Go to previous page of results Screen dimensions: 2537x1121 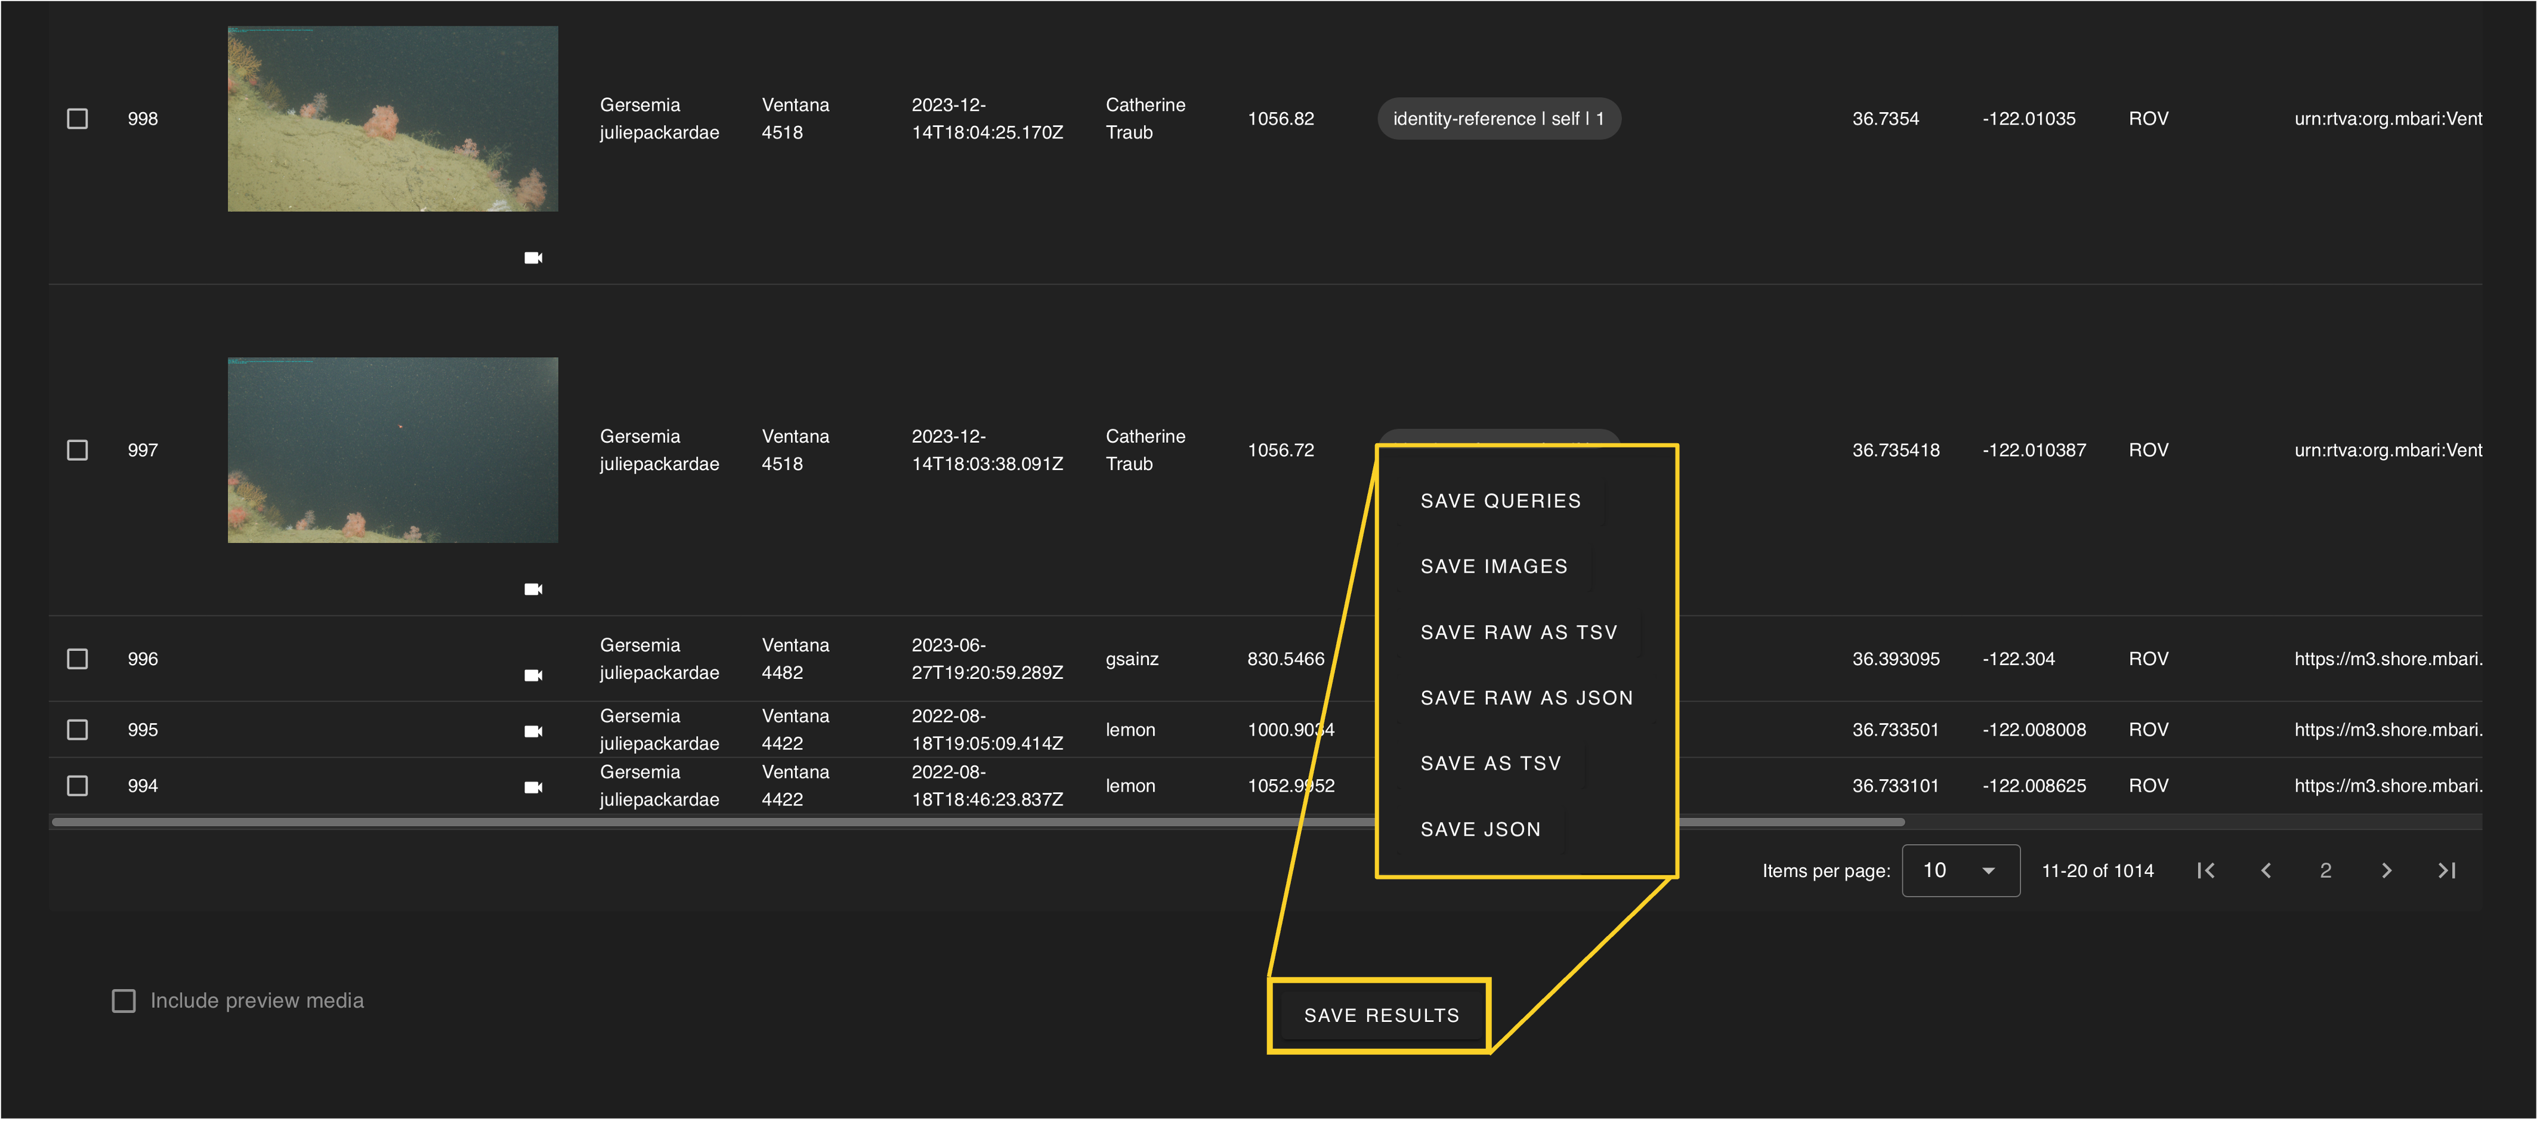[2265, 871]
